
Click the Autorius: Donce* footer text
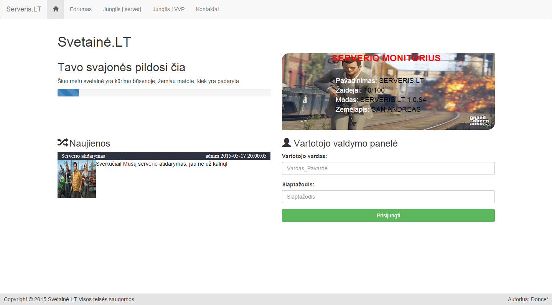pyautogui.click(x=528, y=299)
